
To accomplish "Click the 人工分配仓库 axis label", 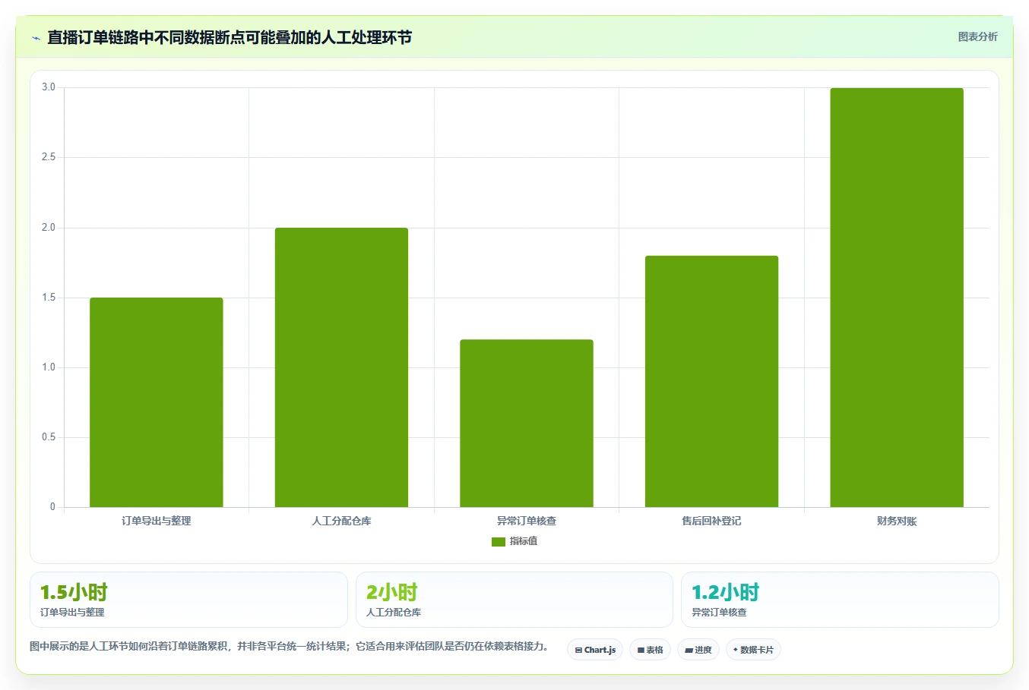I will coord(341,521).
